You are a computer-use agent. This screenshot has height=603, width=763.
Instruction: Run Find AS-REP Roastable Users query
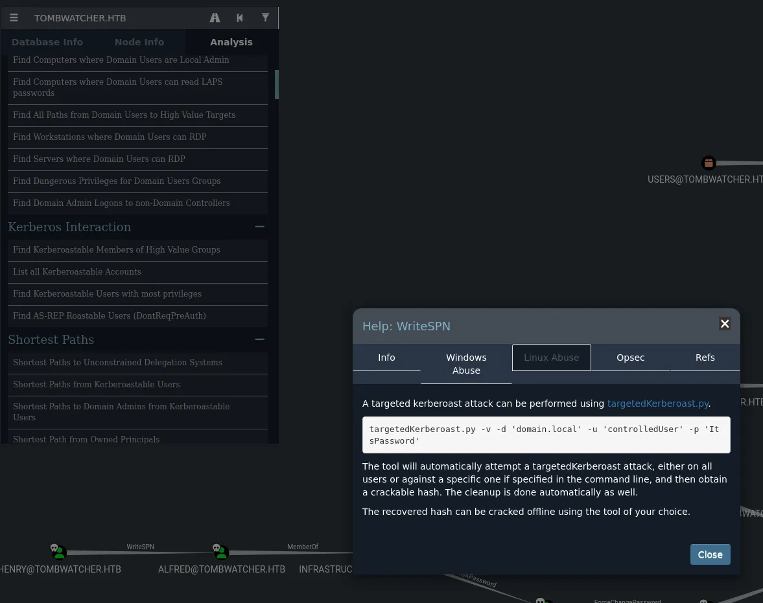click(x=137, y=316)
